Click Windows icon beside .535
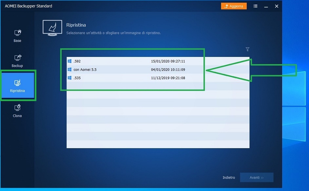The image size is (309, 191). [69, 78]
